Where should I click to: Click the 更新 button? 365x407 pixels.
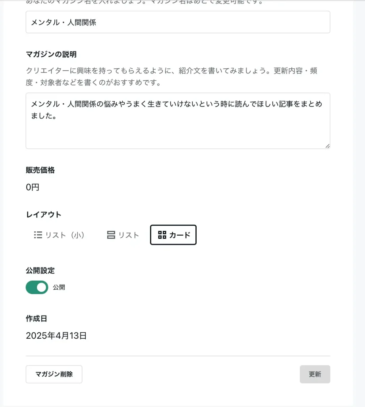(315, 374)
